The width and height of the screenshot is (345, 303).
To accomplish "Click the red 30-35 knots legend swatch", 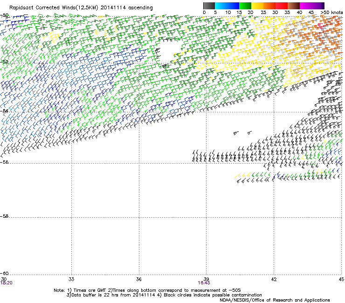I will point(282,6).
